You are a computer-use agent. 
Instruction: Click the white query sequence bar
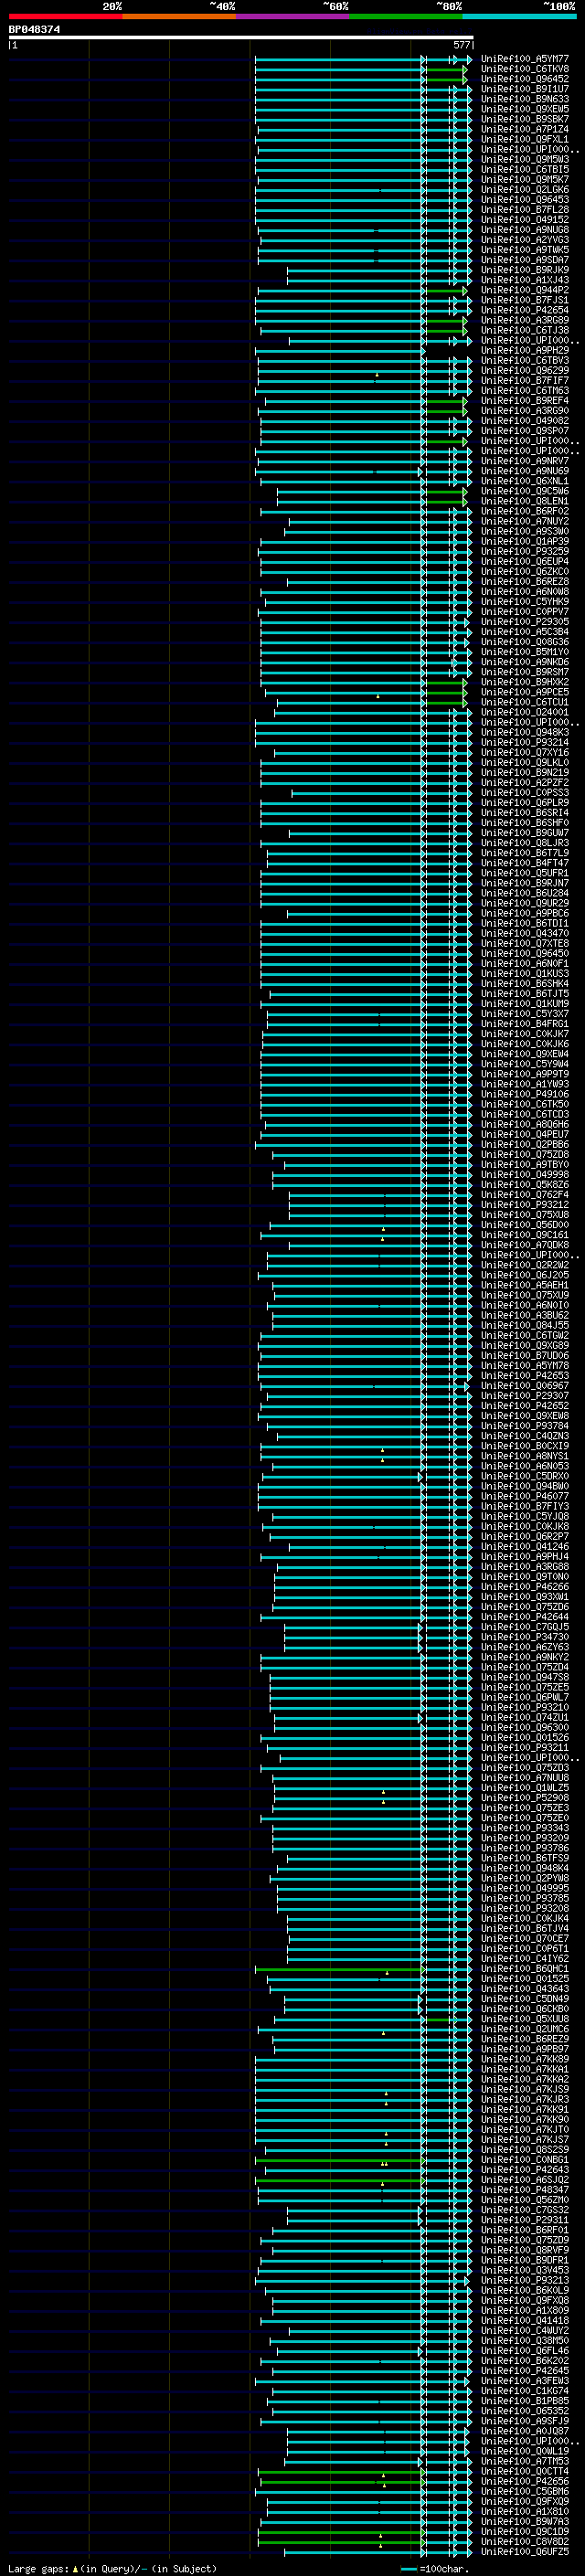point(241,38)
